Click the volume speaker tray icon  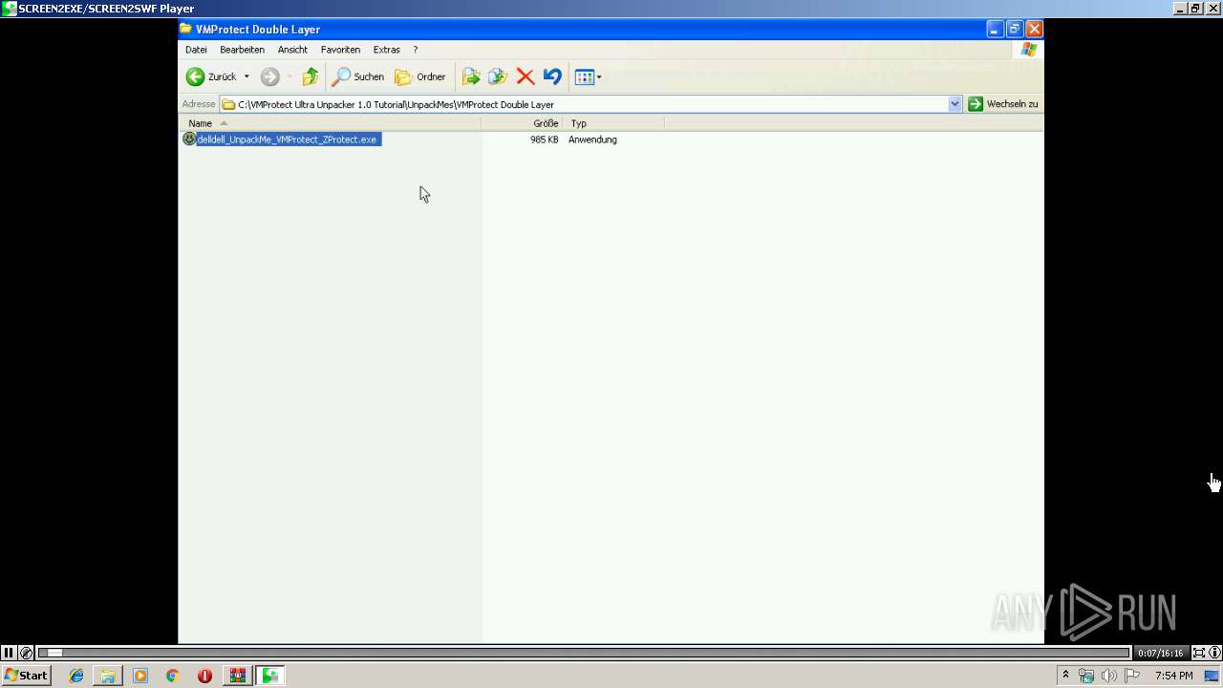1109,676
